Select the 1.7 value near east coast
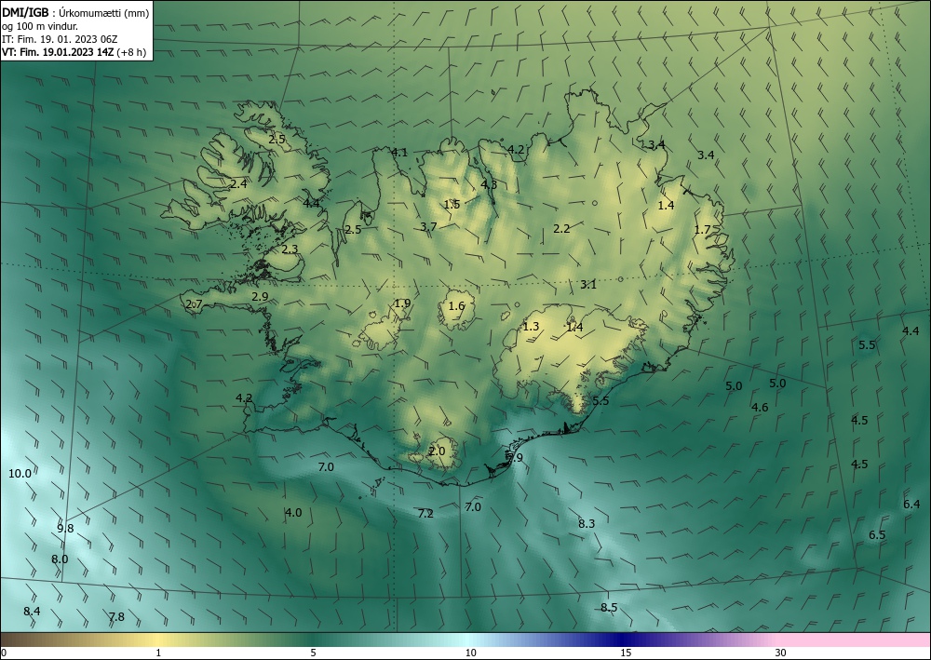The width and height of the screenshot is (931, 660). click(x=702, y=230)
